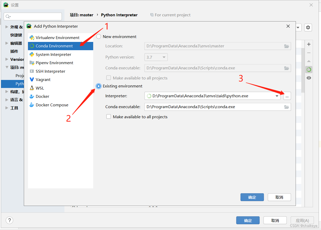Remove package with minus icon

point(309,53)
